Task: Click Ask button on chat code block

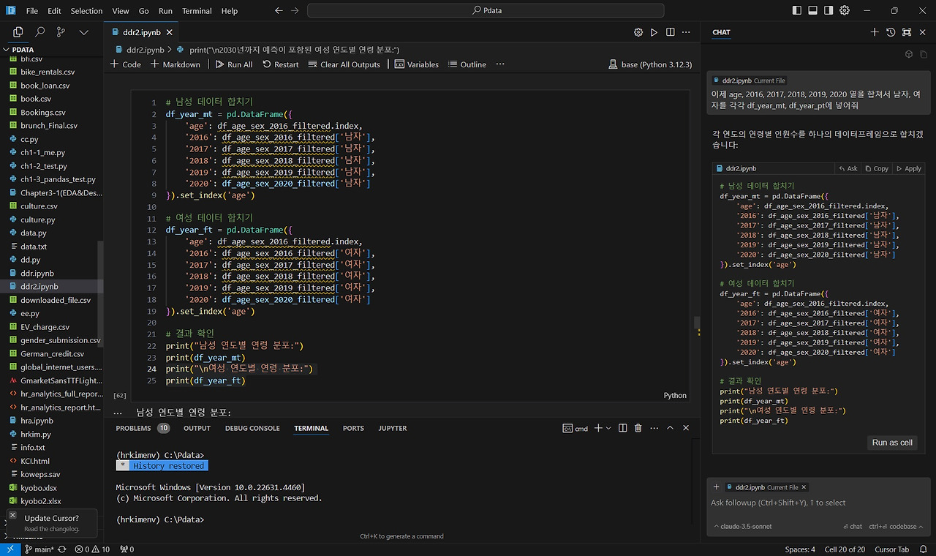Action: pyautogui.click(x=848, y=168)
